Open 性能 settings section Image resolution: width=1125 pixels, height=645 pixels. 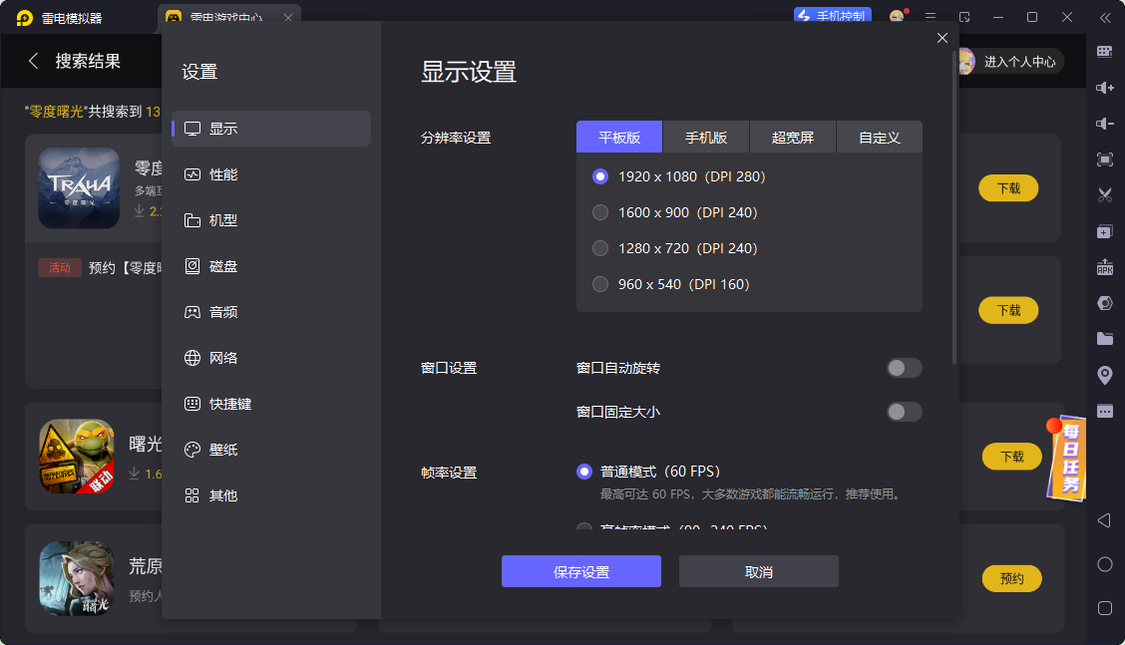point(271,174)
